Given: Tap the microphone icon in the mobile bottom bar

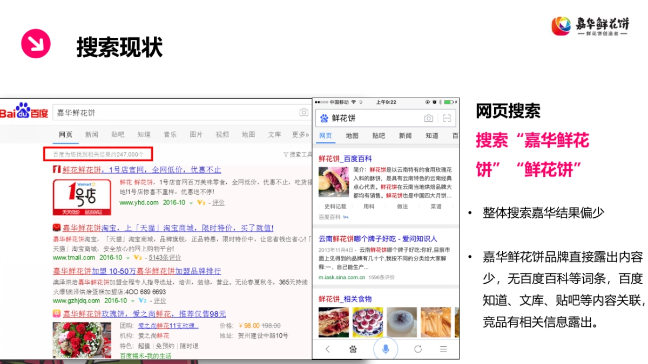Looking at the screenshot, I should point(386,349).
